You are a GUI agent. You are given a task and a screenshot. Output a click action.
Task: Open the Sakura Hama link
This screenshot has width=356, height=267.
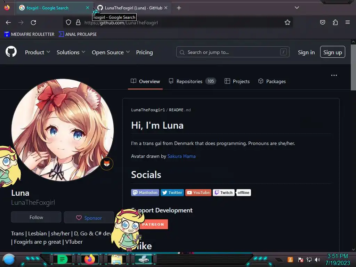point(181,156)
